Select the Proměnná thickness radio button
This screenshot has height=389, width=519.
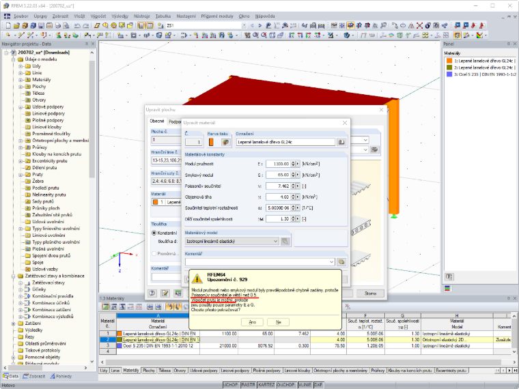(154, 254)
